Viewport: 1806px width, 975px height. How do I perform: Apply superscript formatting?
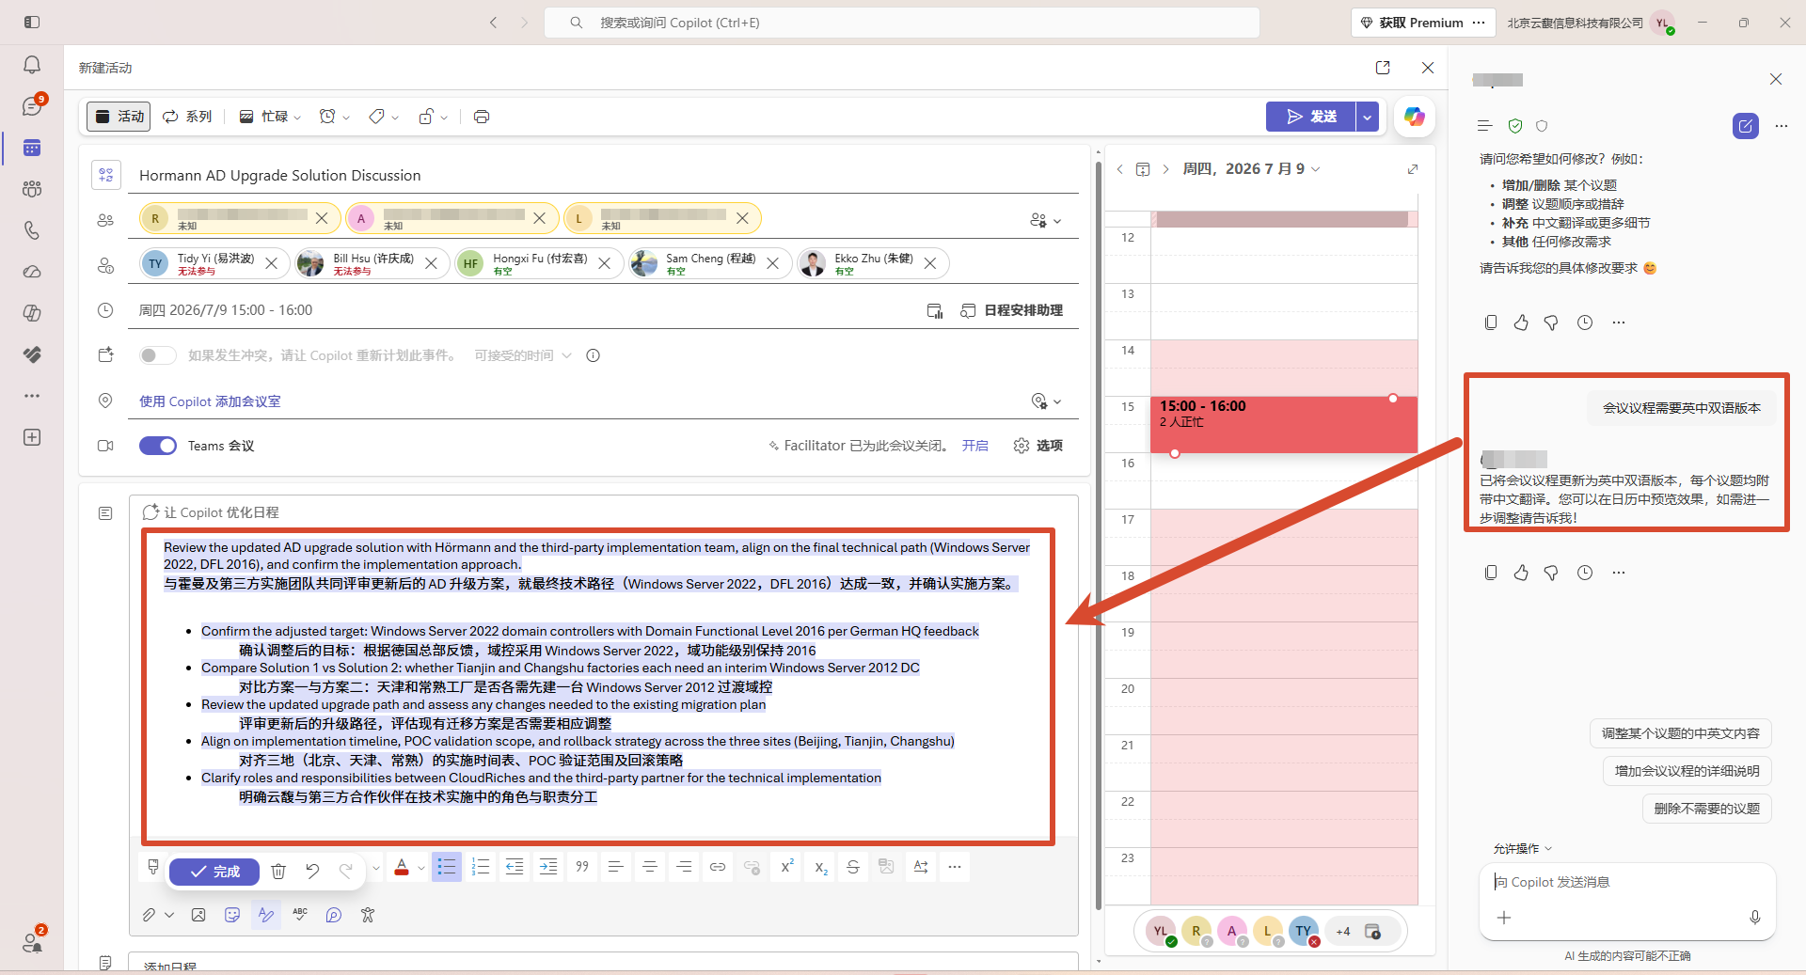pos(786,867)
